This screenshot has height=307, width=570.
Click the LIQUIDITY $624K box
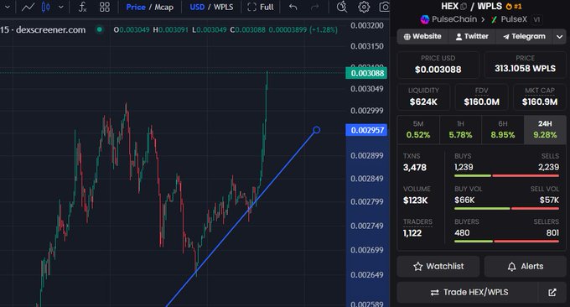(423, 97)
